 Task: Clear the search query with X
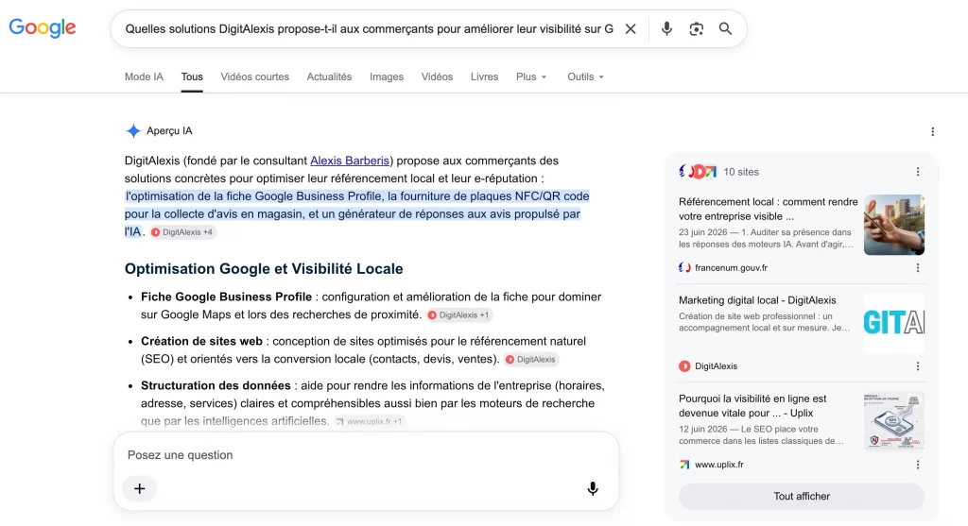pyautogui.click(x=631, y=29)
